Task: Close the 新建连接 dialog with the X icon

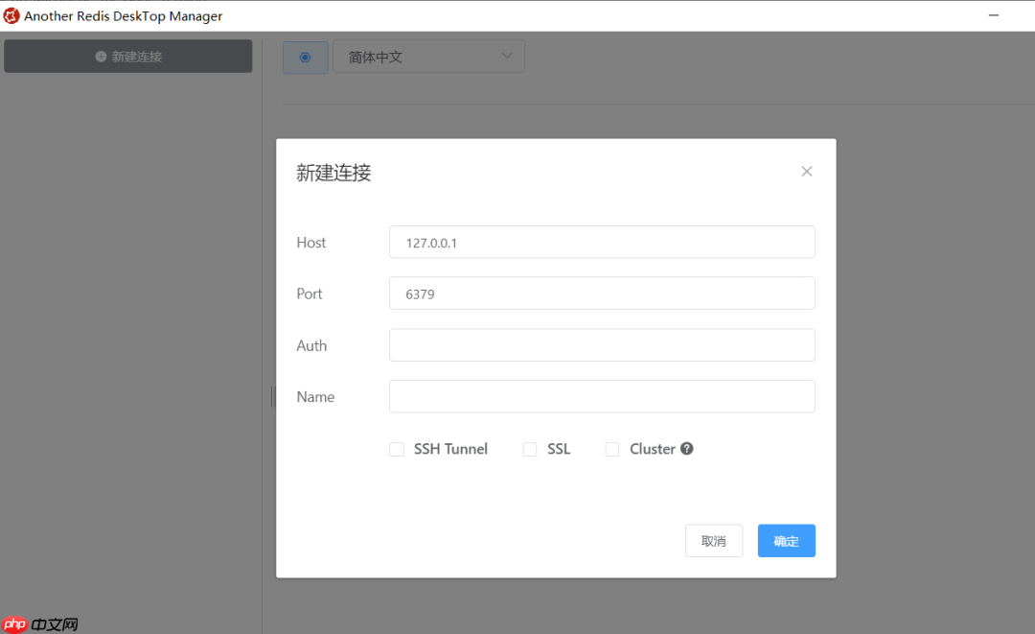Action: coord(806,171)
